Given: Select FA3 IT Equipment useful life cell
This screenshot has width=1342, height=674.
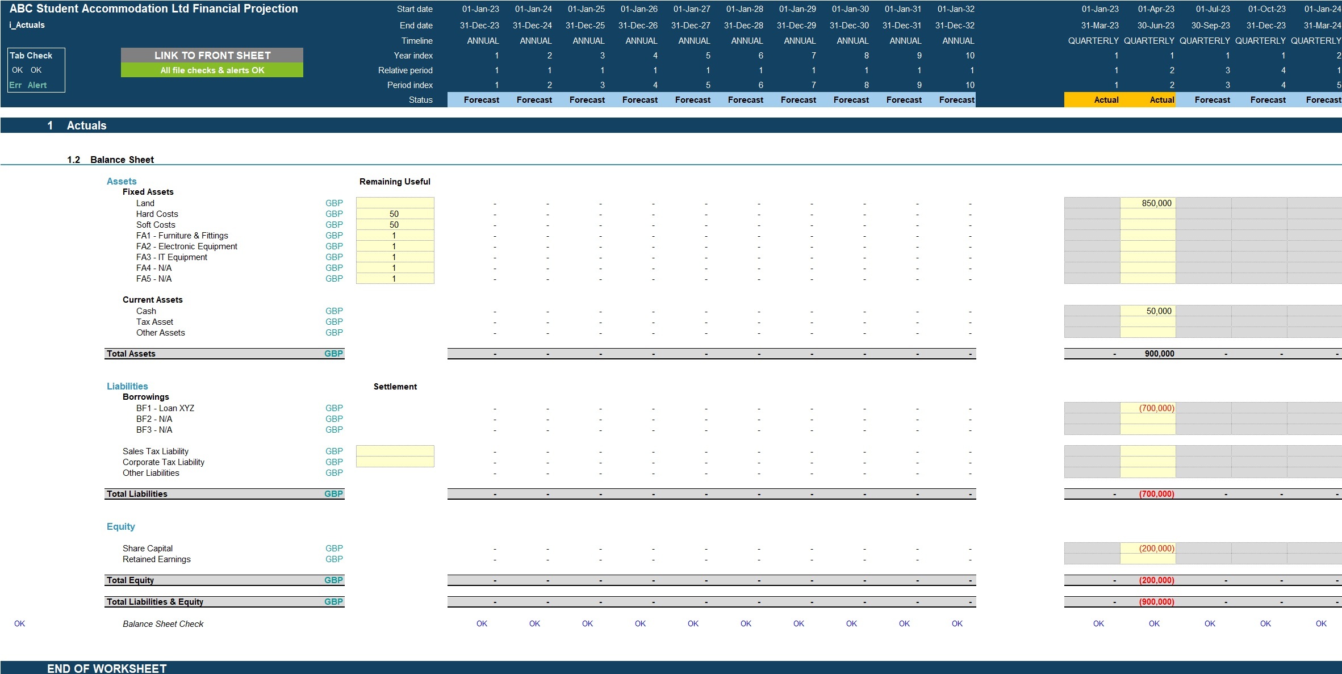Looking at the screenshot, I should pos(395,257).
